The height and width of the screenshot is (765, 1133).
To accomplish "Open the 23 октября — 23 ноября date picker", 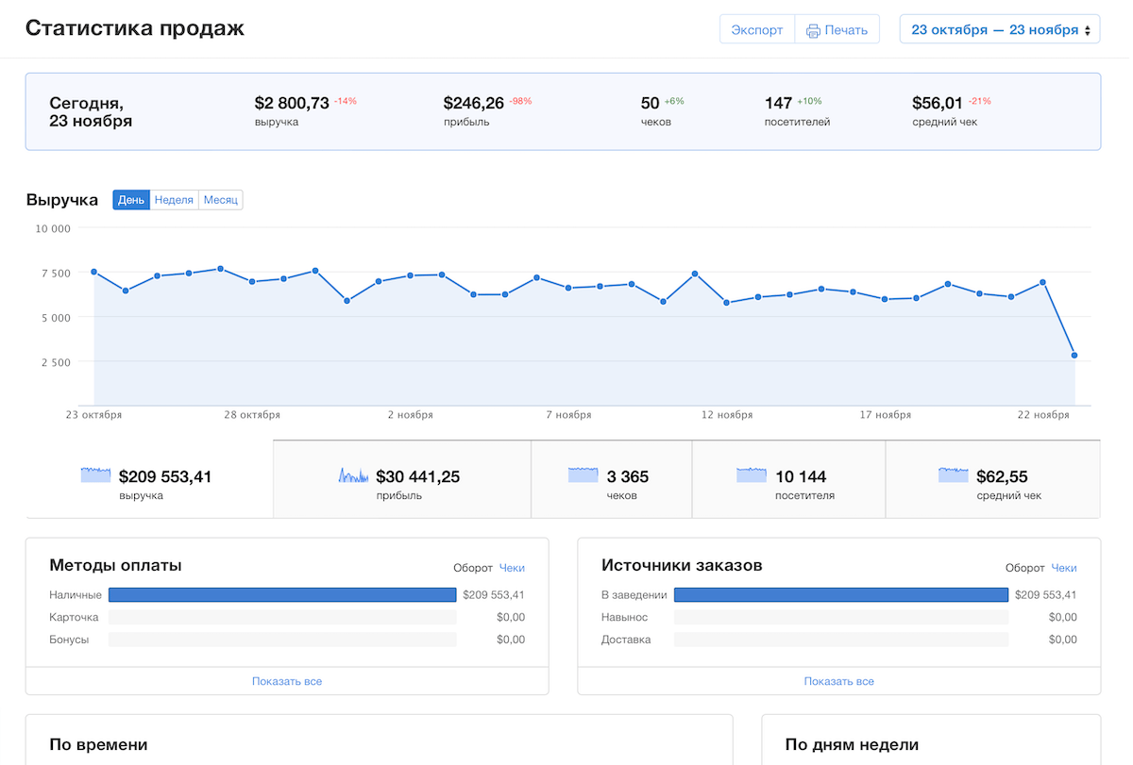I will pyautogui.click(x=994, y=30).
